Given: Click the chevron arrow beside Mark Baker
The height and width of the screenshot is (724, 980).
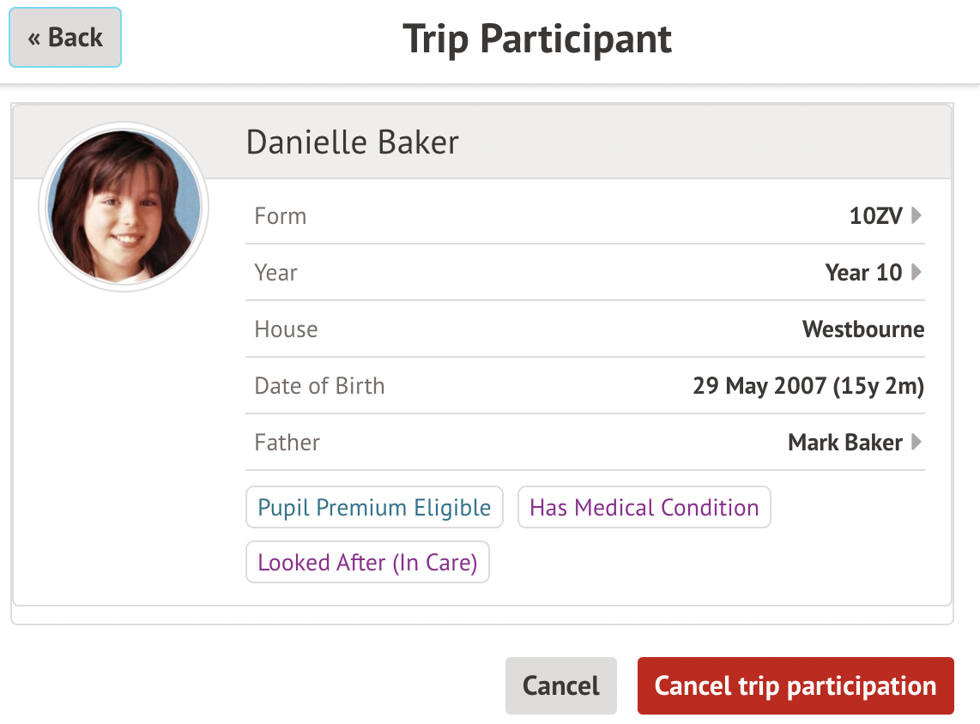Looking at the screenshot, I should [x=916, y=443].
